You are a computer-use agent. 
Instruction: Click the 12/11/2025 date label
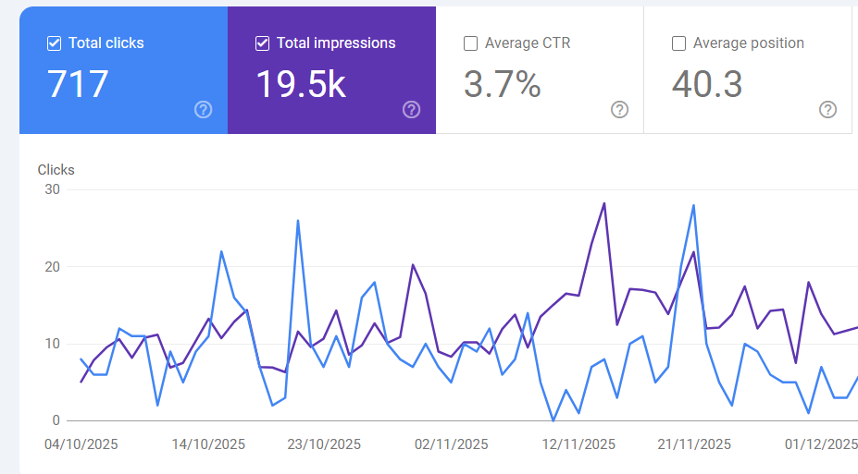coord(578,444)
